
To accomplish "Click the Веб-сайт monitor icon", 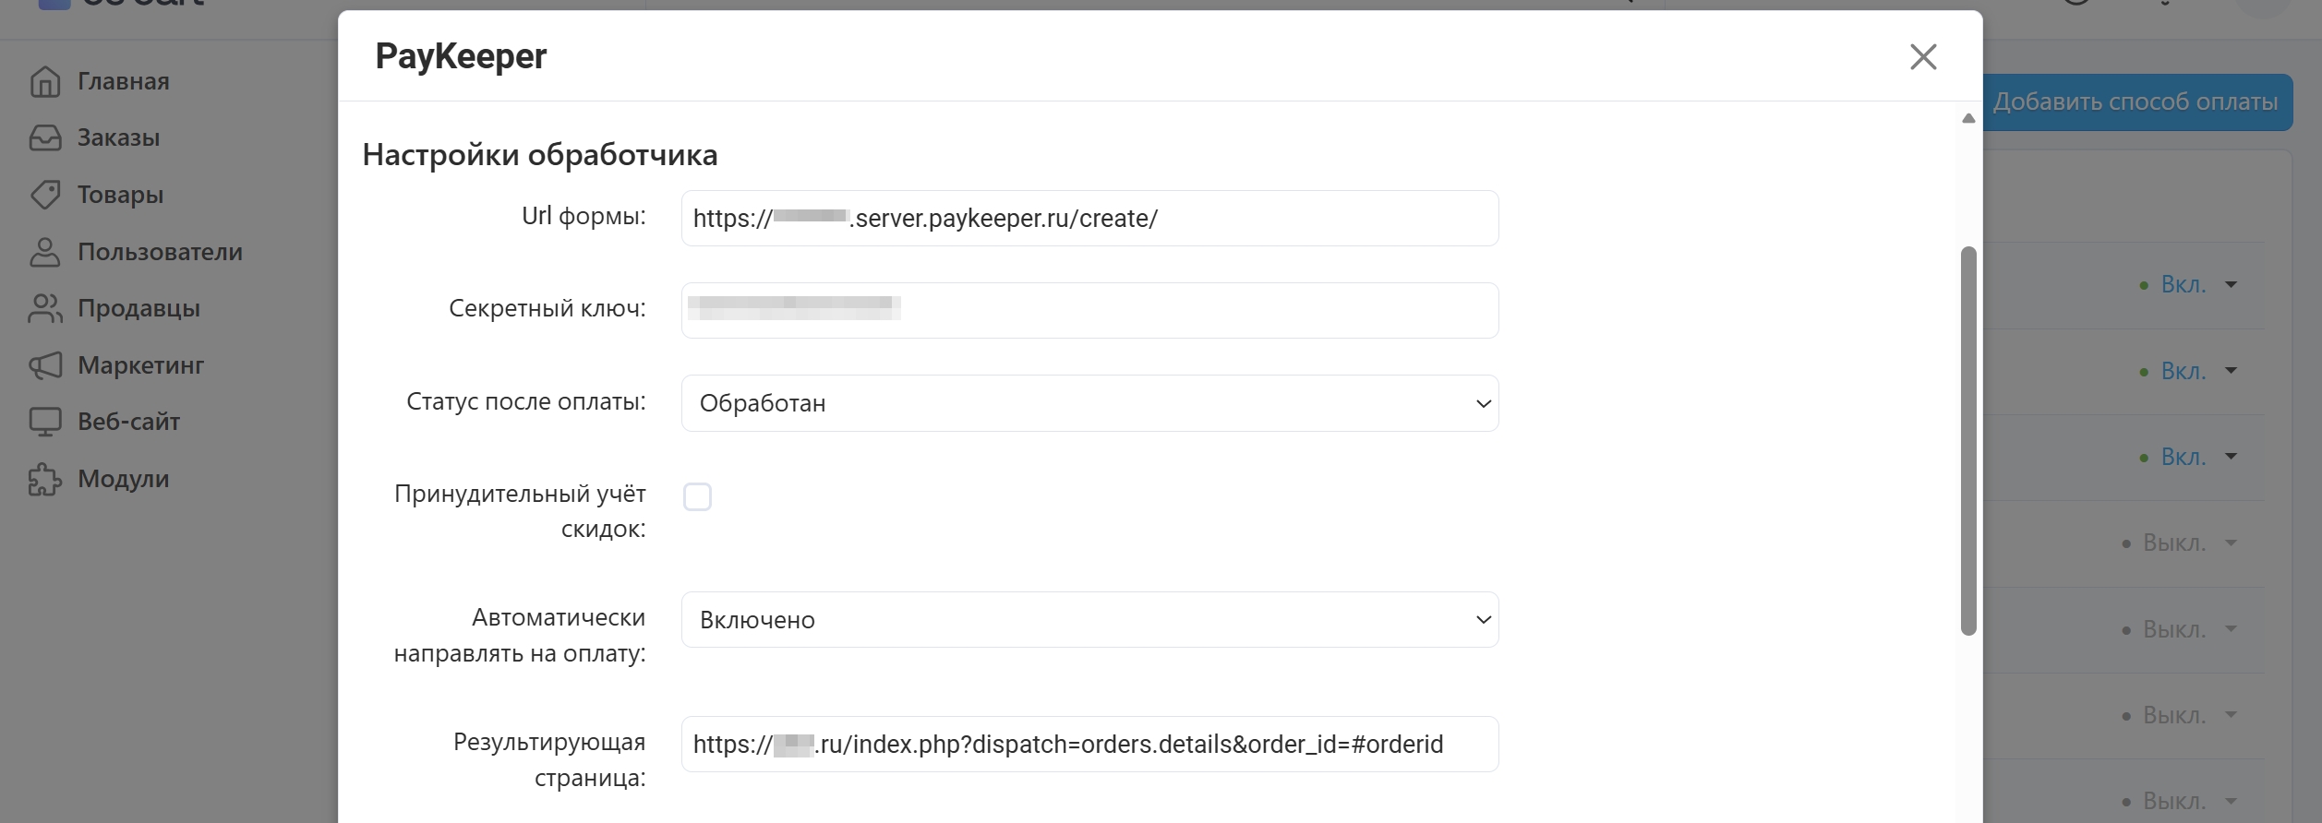I will pos(44,422).
